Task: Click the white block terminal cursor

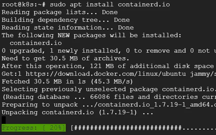Action: [x=4, y=120]
